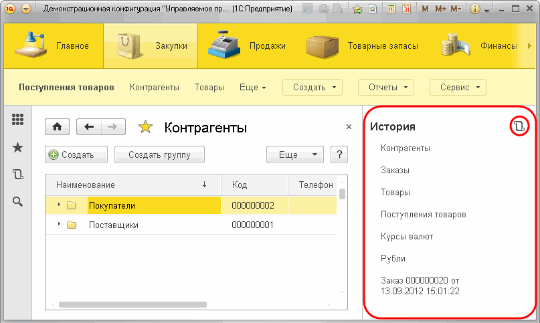Expand the Поставщики folder row
The width and height of the screenshot is (540, 323).
pyautogui.click(x=59, y=224)
